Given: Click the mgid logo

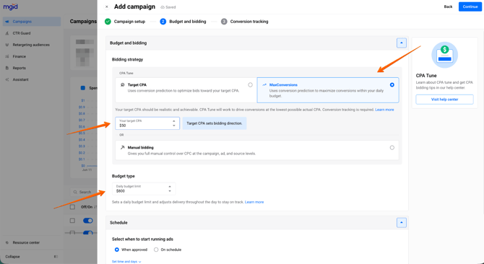Looking at the screenshot, I should pyautogui.click(x=11, y=6).
